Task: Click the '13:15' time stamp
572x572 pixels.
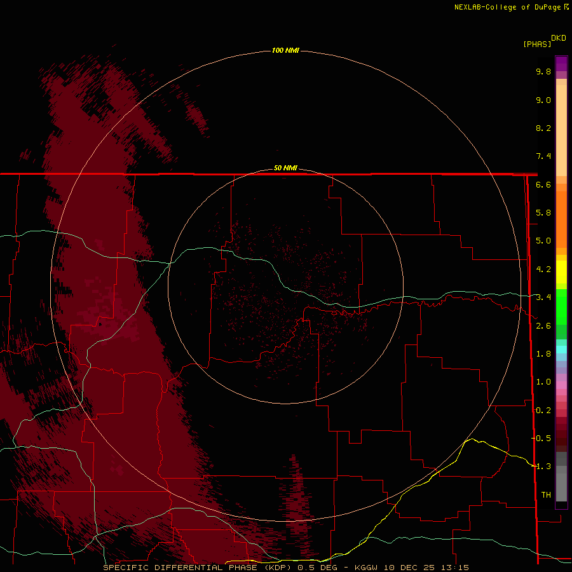Action: pos(456,568)
